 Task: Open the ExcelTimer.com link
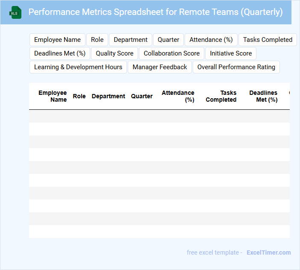coord(268,252)
